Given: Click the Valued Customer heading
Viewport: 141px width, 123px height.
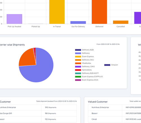Looking at the screenshot, I should pos(98,102).
